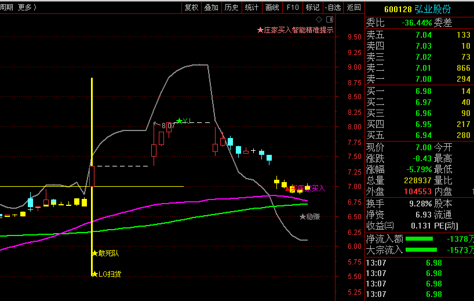The width and height of the screenshot is (474, 301).
Task: Select the last 13:07 trade tick row
Action: (x=420, y=294)
